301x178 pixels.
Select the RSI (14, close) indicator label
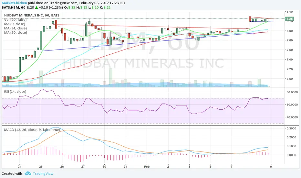click(15, 91)
